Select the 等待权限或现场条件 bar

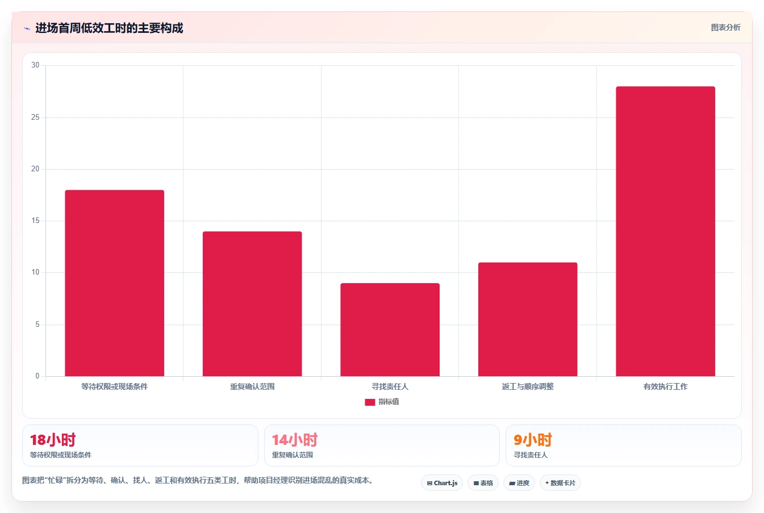coord(114,283)
